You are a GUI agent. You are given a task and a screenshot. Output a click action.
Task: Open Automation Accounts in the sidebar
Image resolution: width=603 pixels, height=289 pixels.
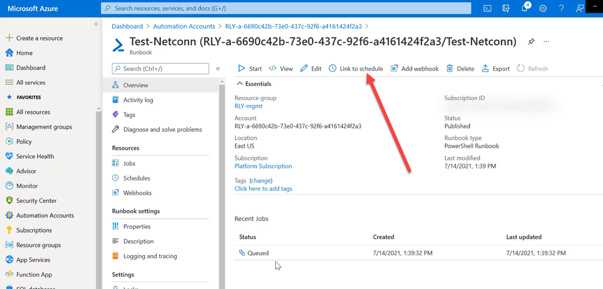[45, 216]
